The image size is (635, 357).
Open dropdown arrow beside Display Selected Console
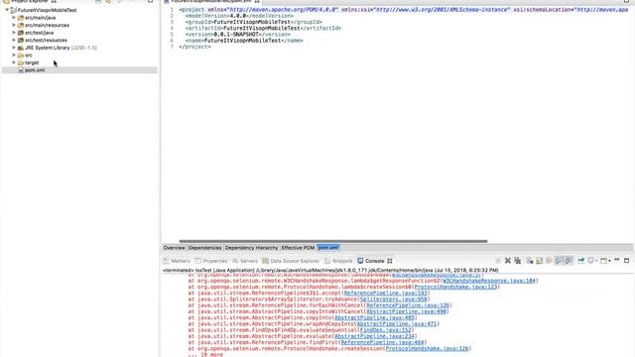click(596, 261)
